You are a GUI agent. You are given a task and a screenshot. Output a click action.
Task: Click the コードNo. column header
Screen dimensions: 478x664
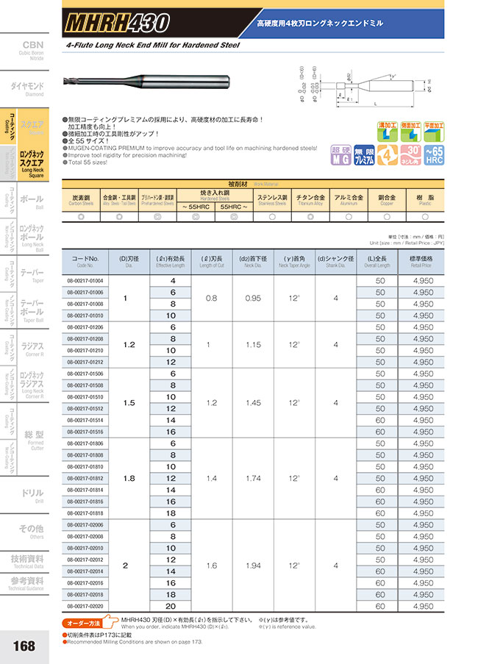(85, 261)
